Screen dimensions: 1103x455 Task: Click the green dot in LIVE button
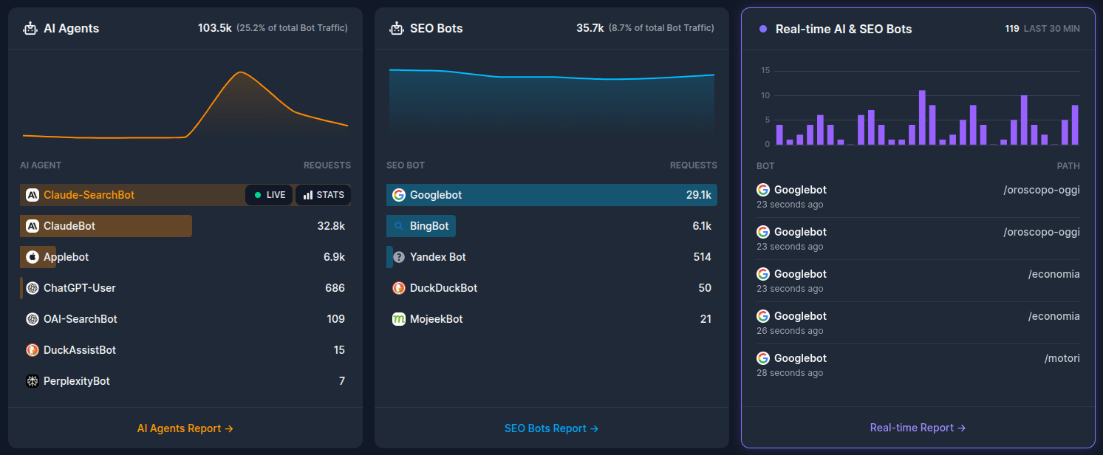point(257,195)
